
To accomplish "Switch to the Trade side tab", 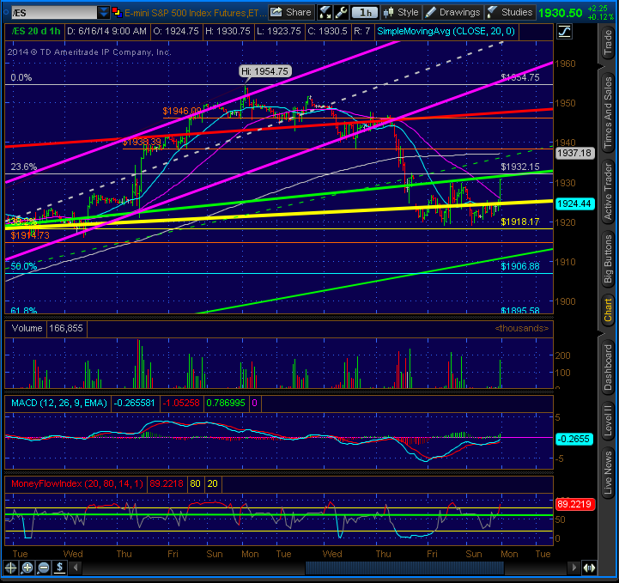I will click(x=608, y=43).
